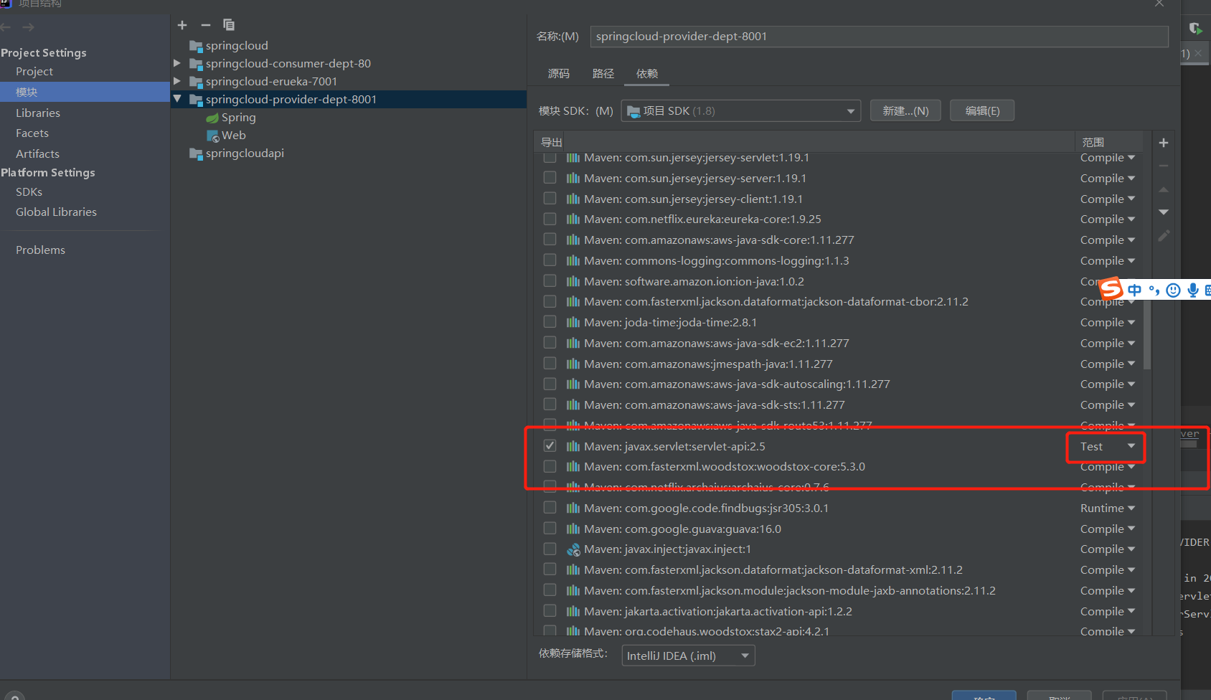Image resolution: width=1211 pixels, height=700 pixels.
Task: Select the 依赖 tab
Action: (x=647, y=74)
